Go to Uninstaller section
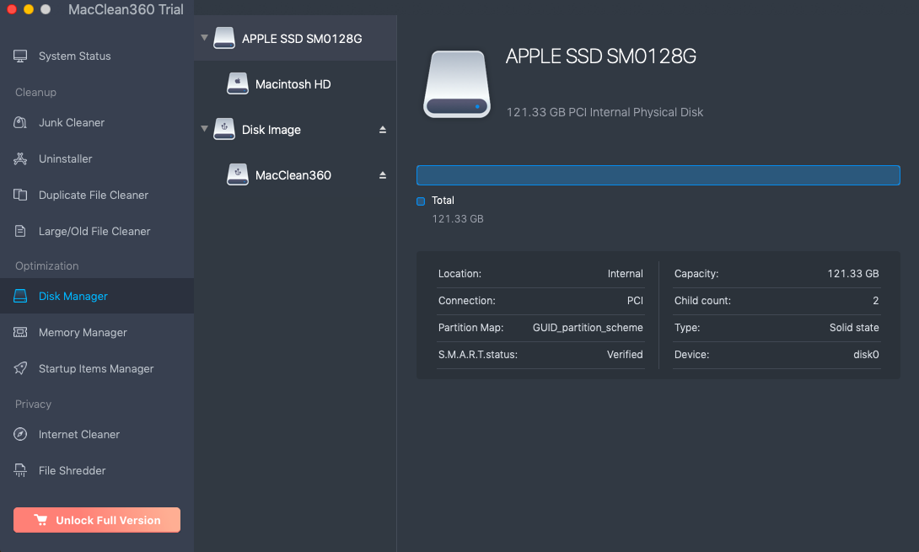919x552 pixels. pyautogui.click(x=97, y=158)
